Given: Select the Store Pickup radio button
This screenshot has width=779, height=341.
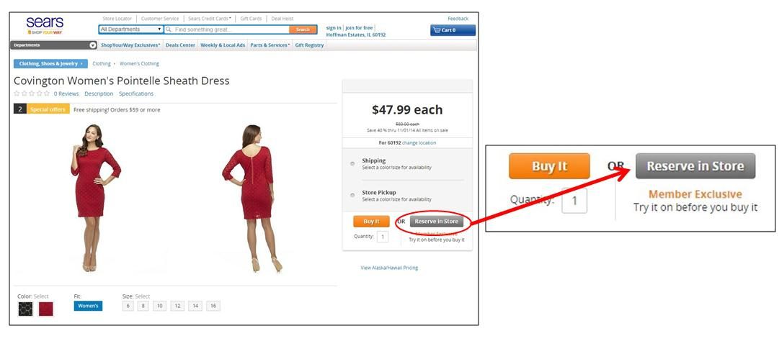Looking at the screenshot, I should (352, 195).
